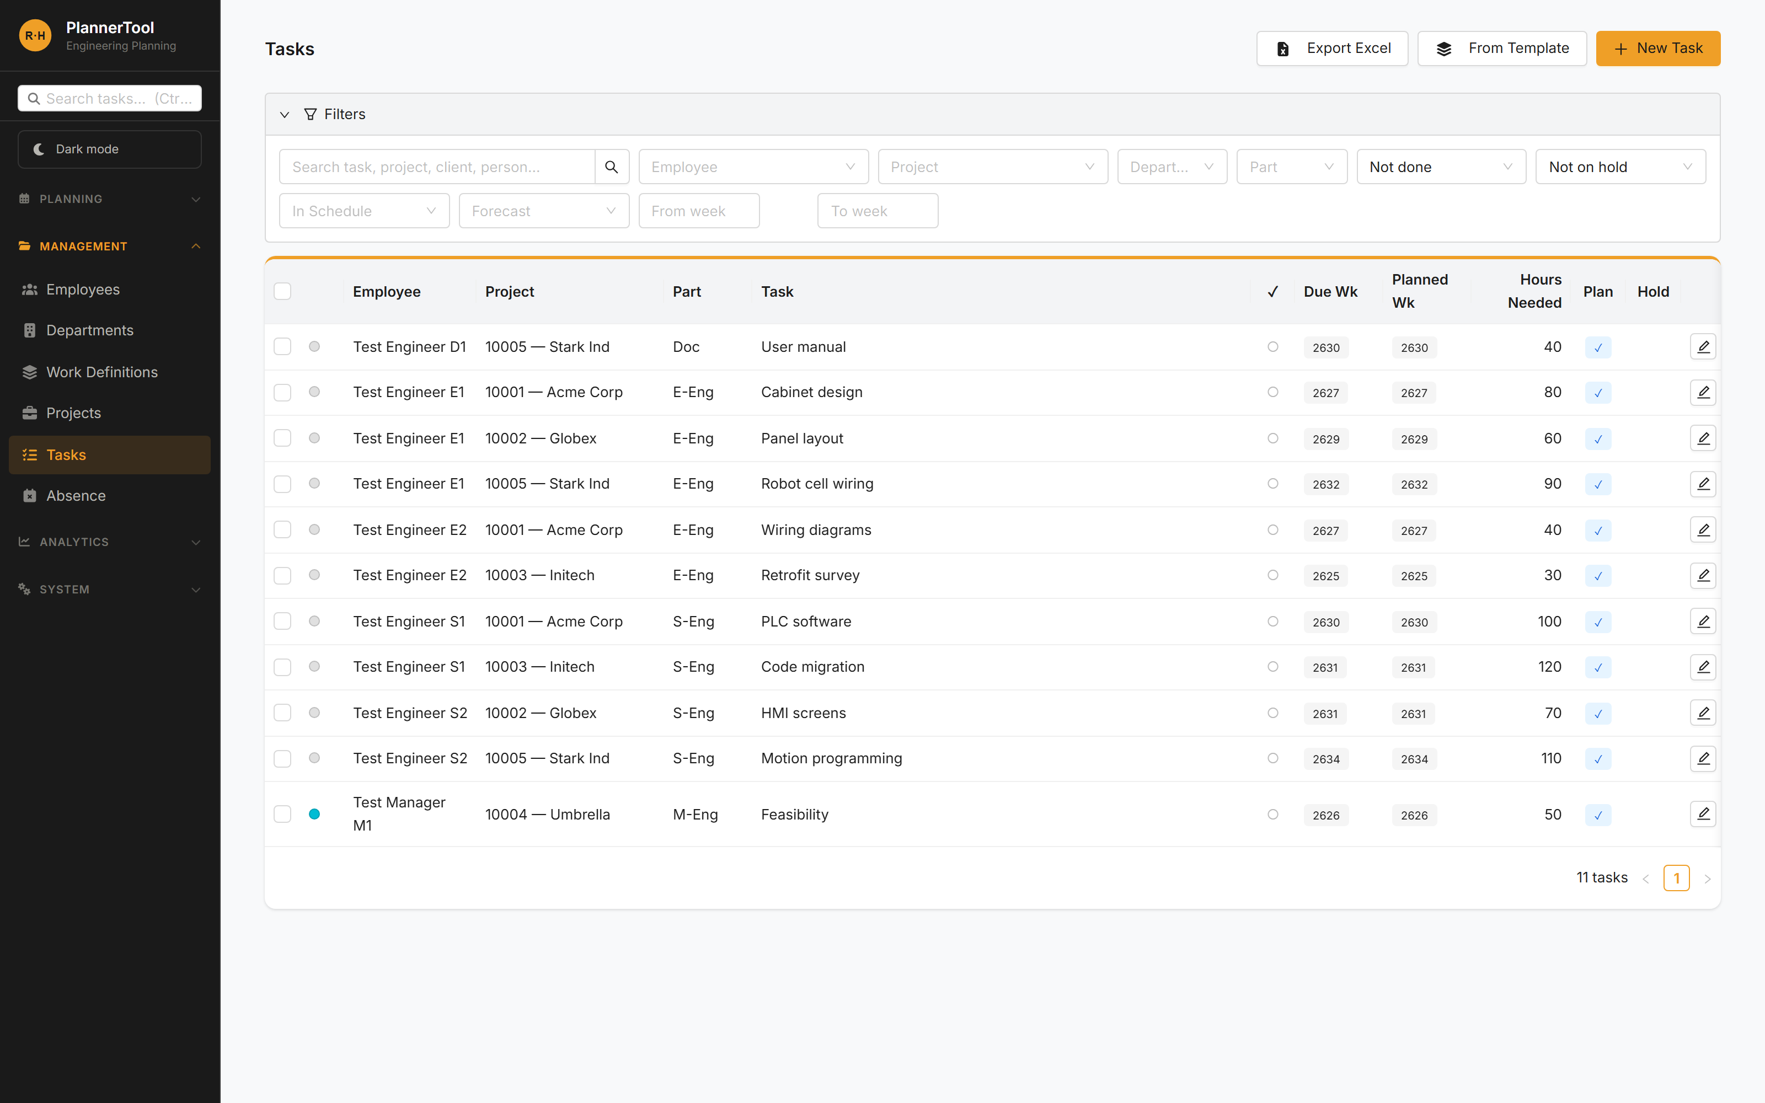The image size is (1765, 1103).
Task: Click the sidebar Search tasks field
Action: pyautogui.click(x=109, y=99)
